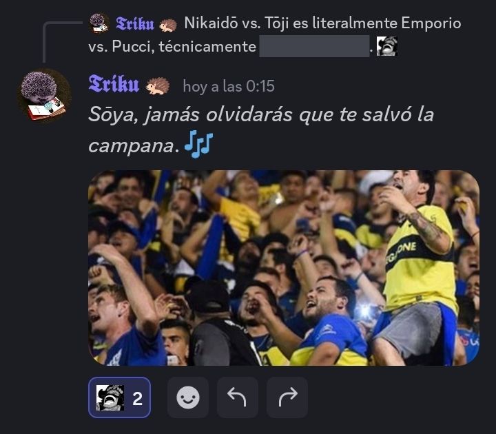This screenshot has height=434, width=496.
Task: Click the reply connector line above the avatar
Action: pyautogui.click(x=62, y=41)
